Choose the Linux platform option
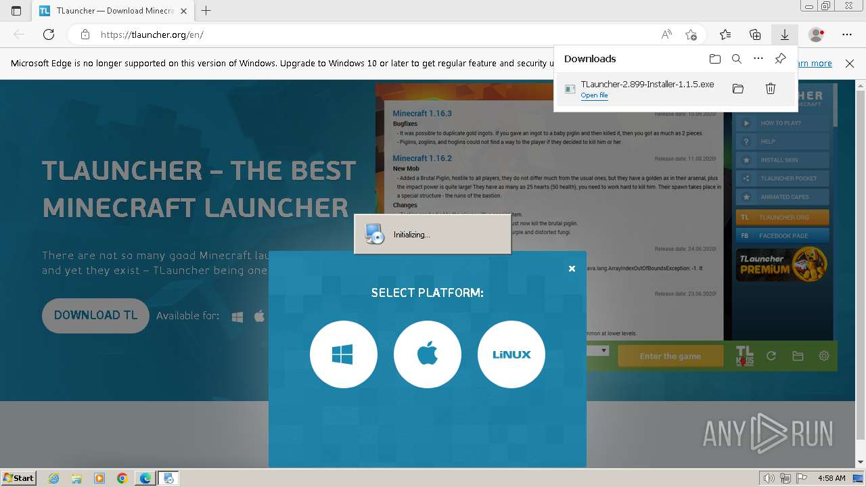Image resolution: width=866 pixels, height=487 pixels. 511,354
